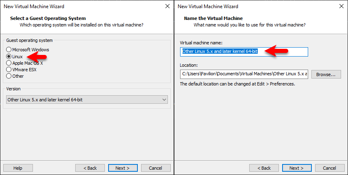Go back from Name the Virtual Machine page

coord(264,168)
